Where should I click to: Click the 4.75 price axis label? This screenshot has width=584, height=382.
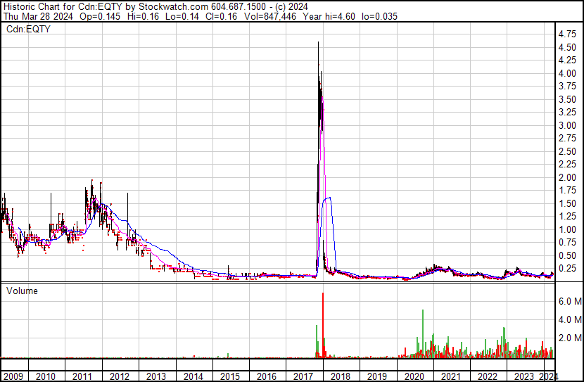coord(567,34)
